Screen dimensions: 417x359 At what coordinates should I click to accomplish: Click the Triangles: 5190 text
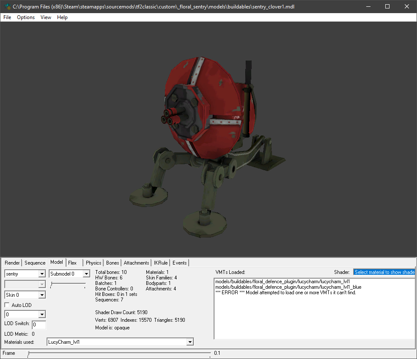click(170, 320)
